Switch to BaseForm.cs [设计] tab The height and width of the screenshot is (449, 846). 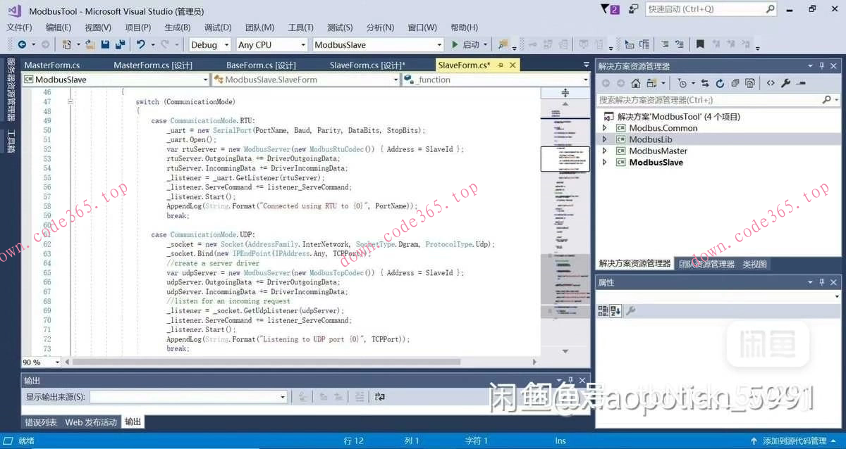tap(261, 65)
